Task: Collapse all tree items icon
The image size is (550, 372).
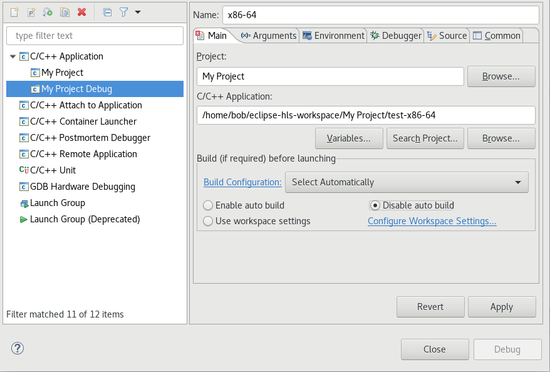Action: click(107, 12)
